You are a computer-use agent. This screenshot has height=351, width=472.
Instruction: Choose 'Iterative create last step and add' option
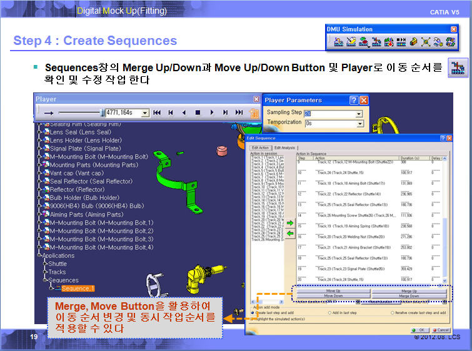[x=393, y=312]
